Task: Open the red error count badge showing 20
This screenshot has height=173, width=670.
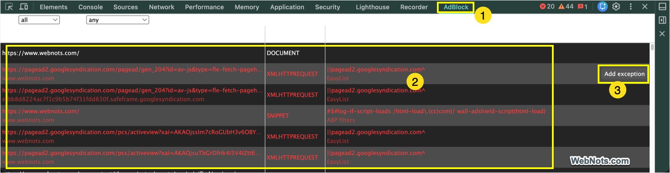Action: click(547, 7)
